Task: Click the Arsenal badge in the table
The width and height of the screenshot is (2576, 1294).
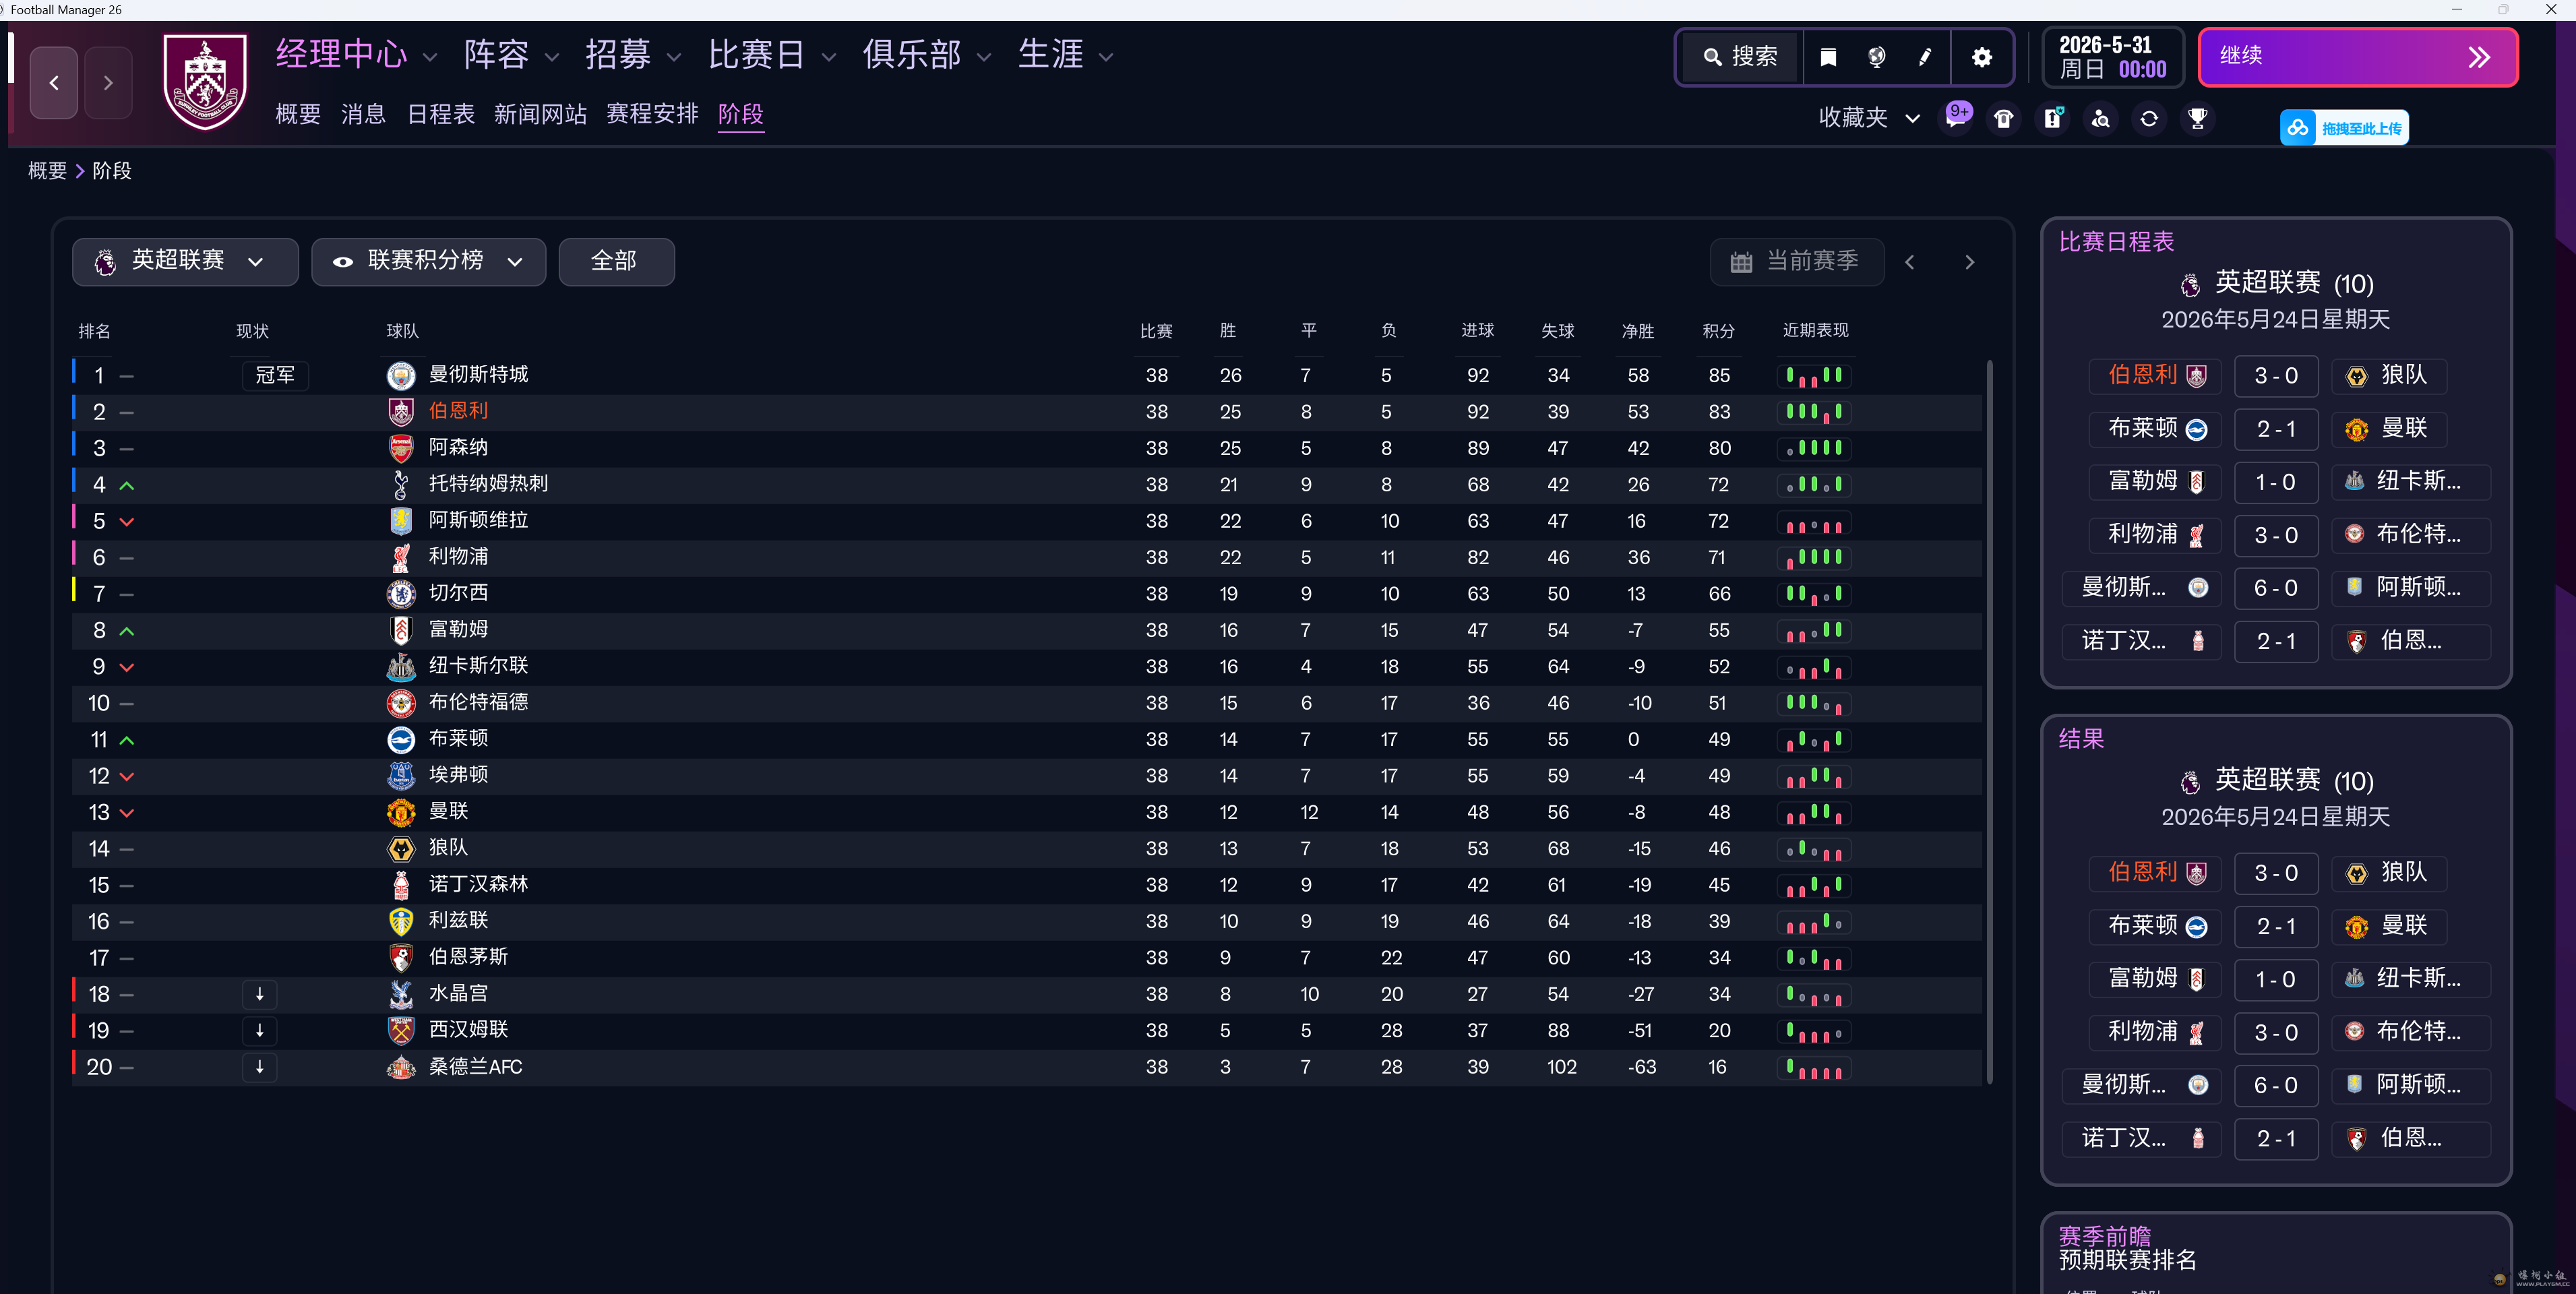Action: pyautogui.click(x=401, y=448)
